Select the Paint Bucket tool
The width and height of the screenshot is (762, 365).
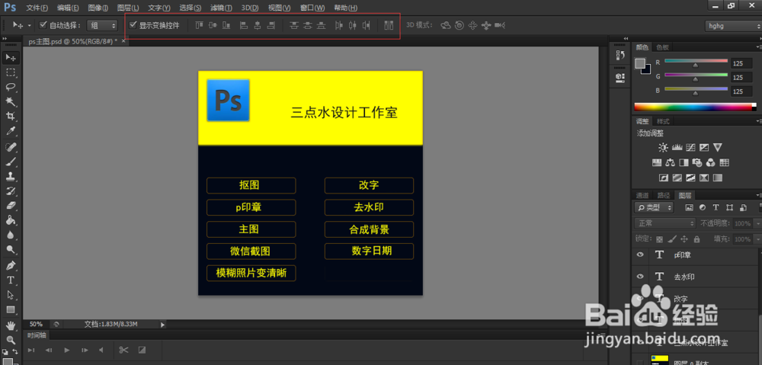[10, 219]
